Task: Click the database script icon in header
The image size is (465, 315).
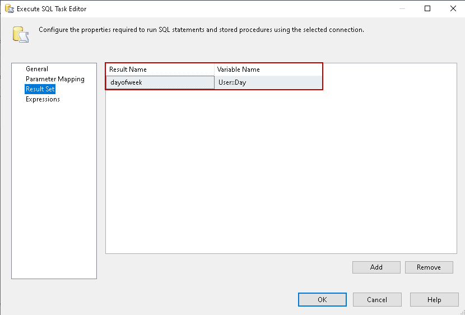Action: coord(21,34)
